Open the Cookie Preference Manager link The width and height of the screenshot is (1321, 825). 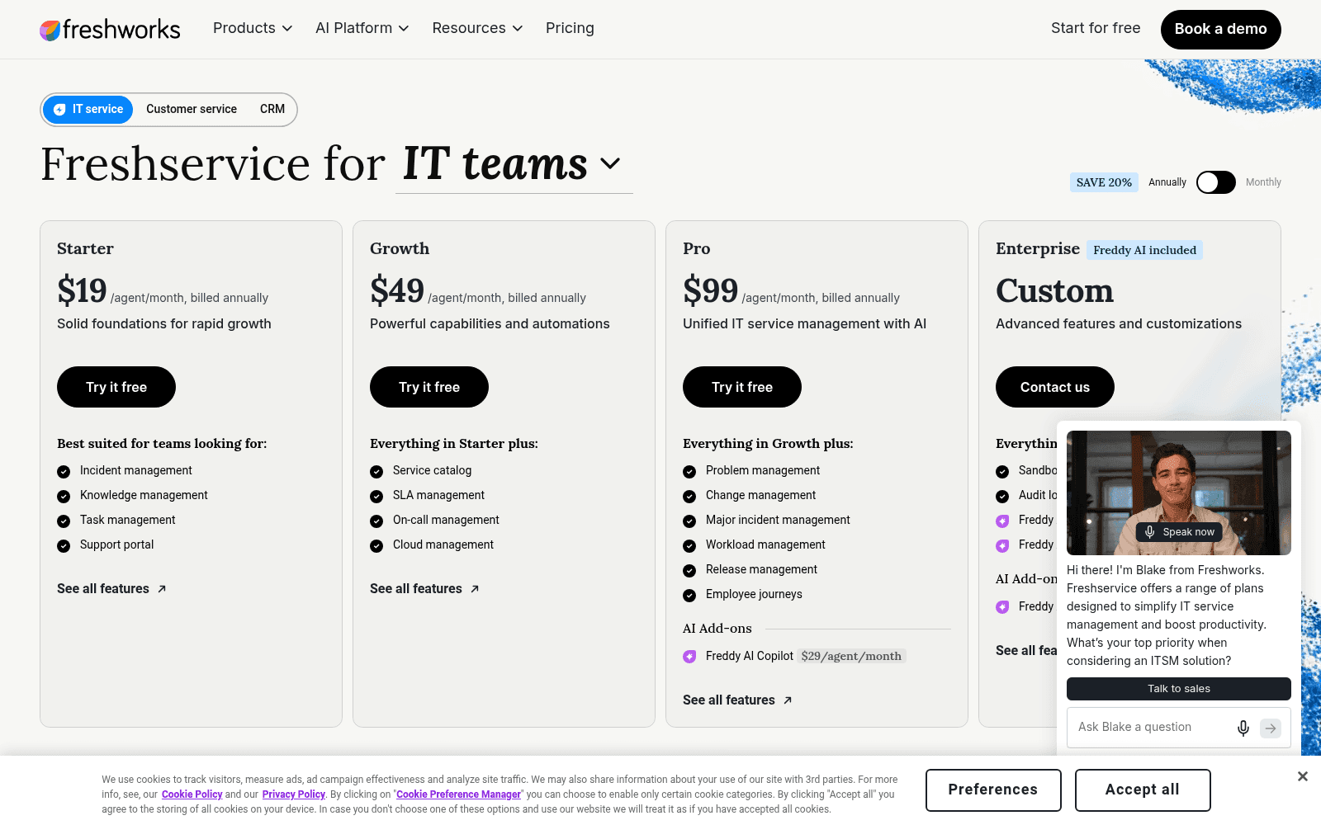(x=459, y=794)
